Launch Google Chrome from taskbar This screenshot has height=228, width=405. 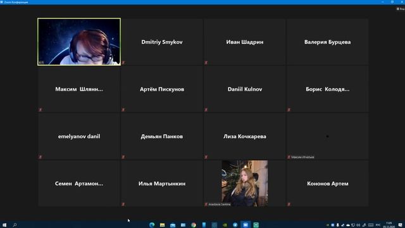194,225
